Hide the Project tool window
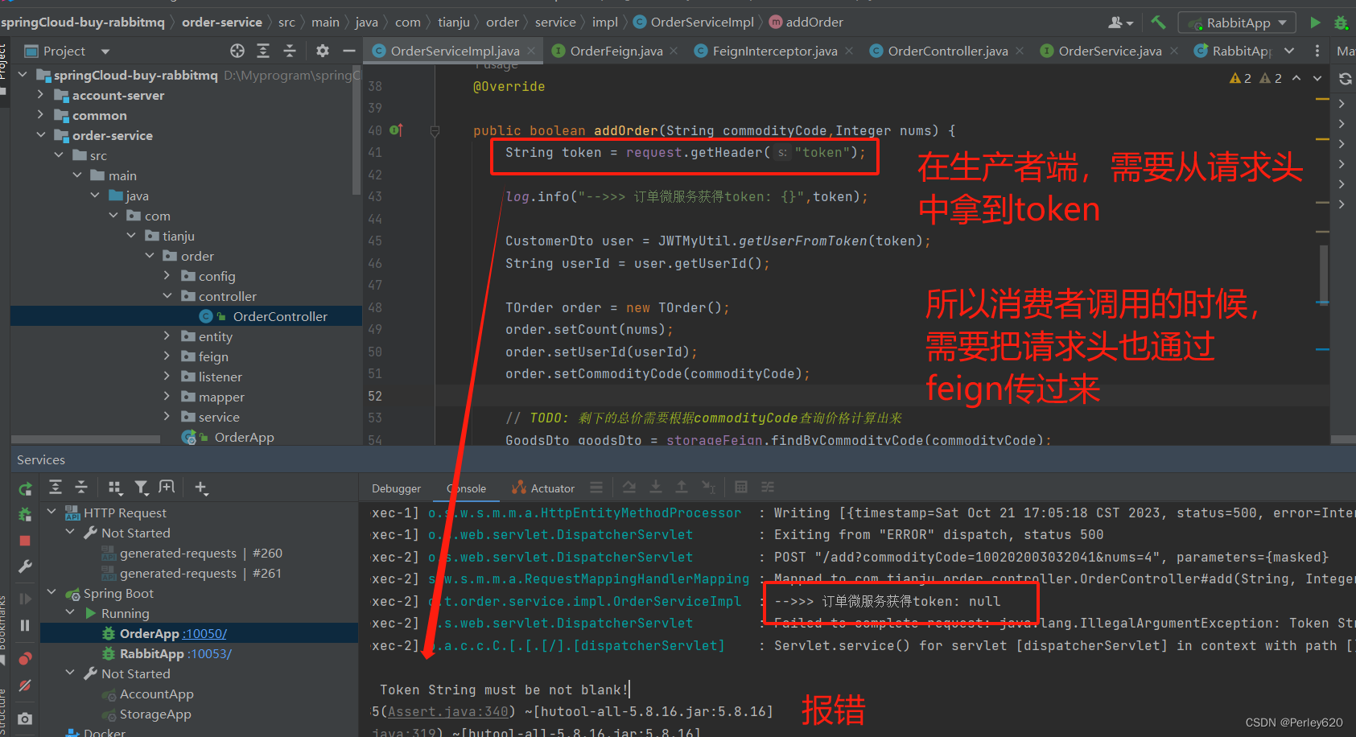Image resolution: width=1356 pixels, height=737 pixels. [x=349, y=51]
